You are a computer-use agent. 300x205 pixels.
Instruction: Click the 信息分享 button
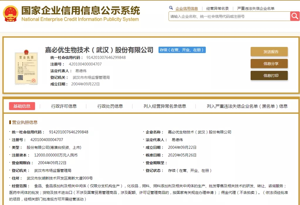[269, 63]
